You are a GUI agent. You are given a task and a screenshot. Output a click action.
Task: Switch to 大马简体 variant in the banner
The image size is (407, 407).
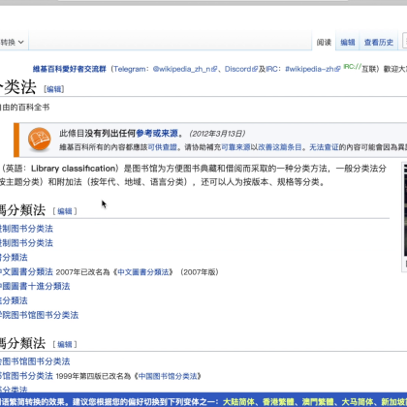[x=358, y=402]
